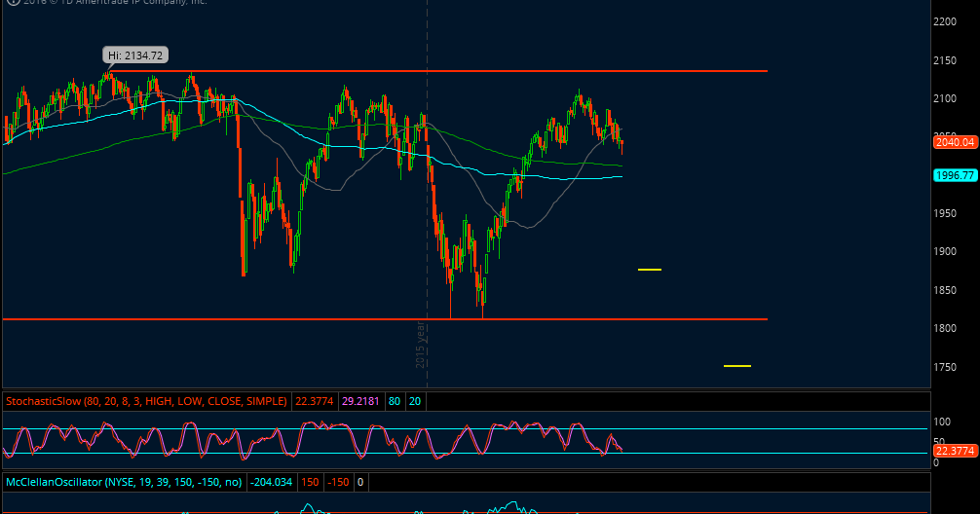
Task: Open the McClellanOscillator study label
Action: point(124,482)
